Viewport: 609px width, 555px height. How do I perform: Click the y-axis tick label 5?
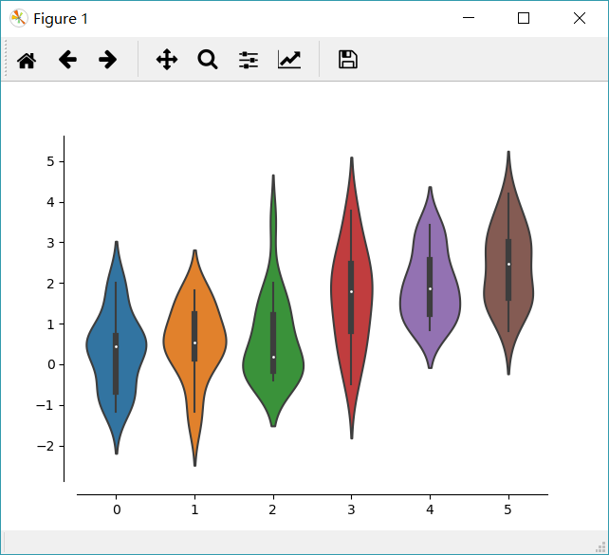[x=51, y=161]
